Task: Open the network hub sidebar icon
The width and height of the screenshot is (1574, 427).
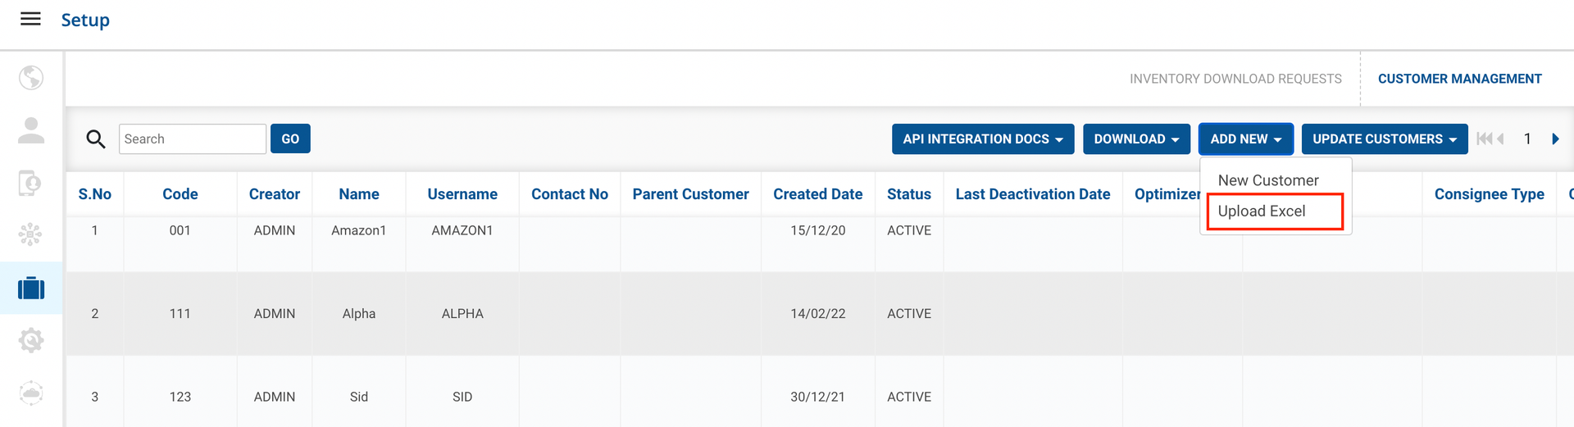Action: (x=31, y=235)
